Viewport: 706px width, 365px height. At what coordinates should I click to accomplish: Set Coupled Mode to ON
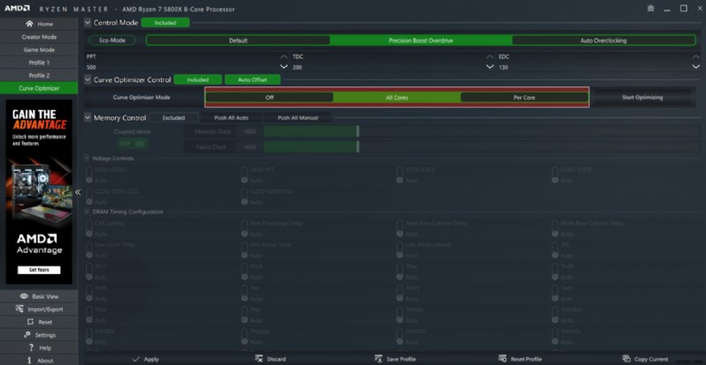click(x=140, y=144)
